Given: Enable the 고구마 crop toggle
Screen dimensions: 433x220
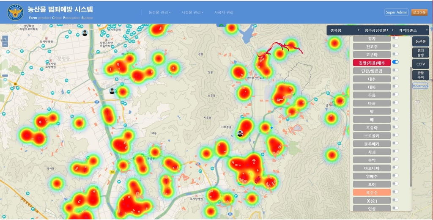Looking at the screenshot, I should (395, 54).
